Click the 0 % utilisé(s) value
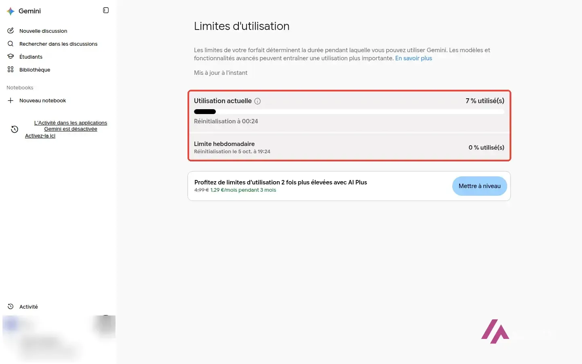 pyautogui.click(x=486, y=148)
